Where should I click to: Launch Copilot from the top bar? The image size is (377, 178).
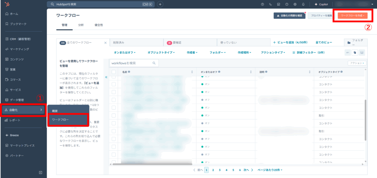(x=321, y=4)
